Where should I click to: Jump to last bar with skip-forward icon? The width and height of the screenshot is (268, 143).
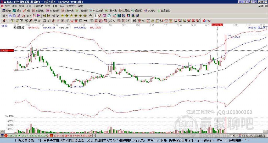click(x=49, y=16)
